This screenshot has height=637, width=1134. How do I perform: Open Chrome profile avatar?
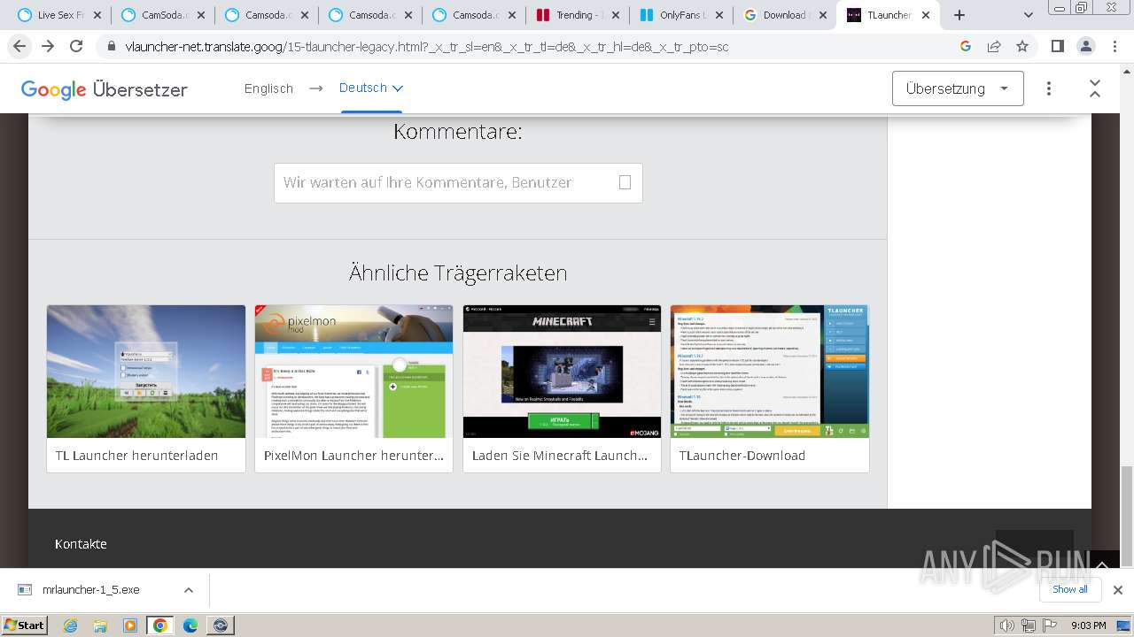pos(1085,46)
